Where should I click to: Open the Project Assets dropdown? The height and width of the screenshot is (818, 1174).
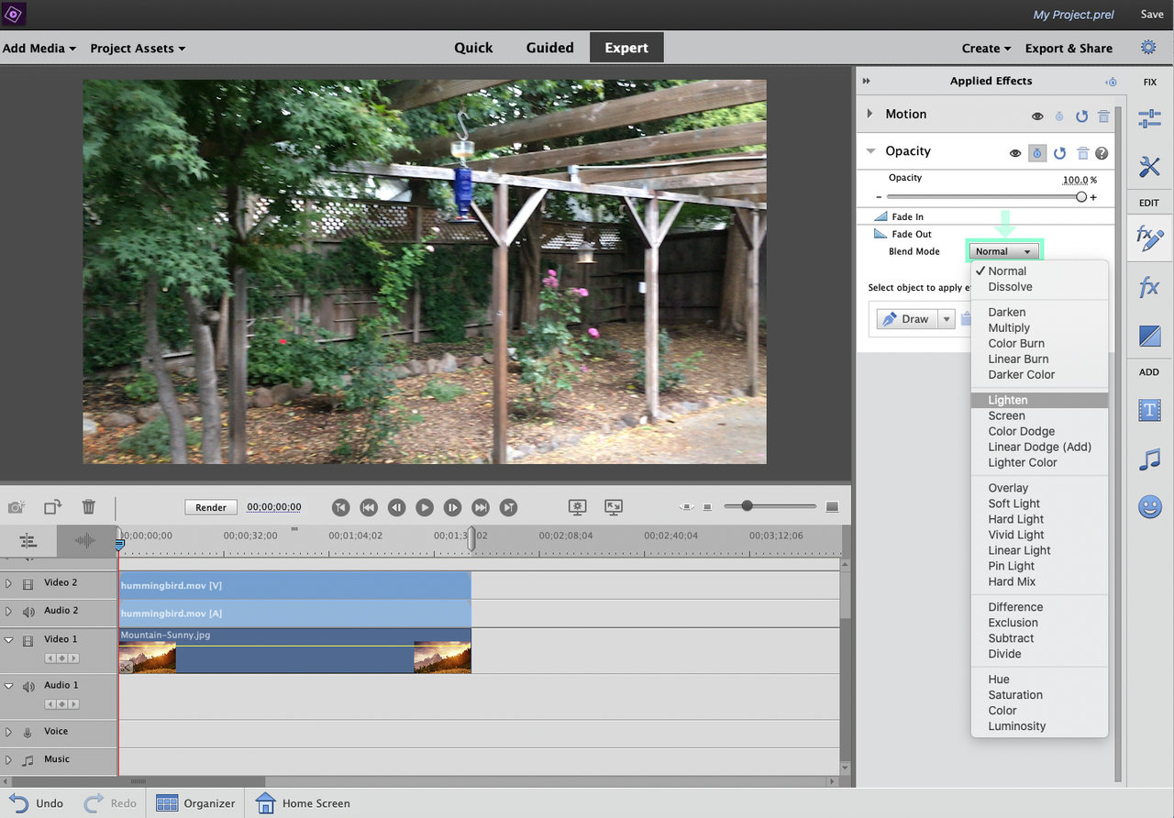click(x=138, y=48)
